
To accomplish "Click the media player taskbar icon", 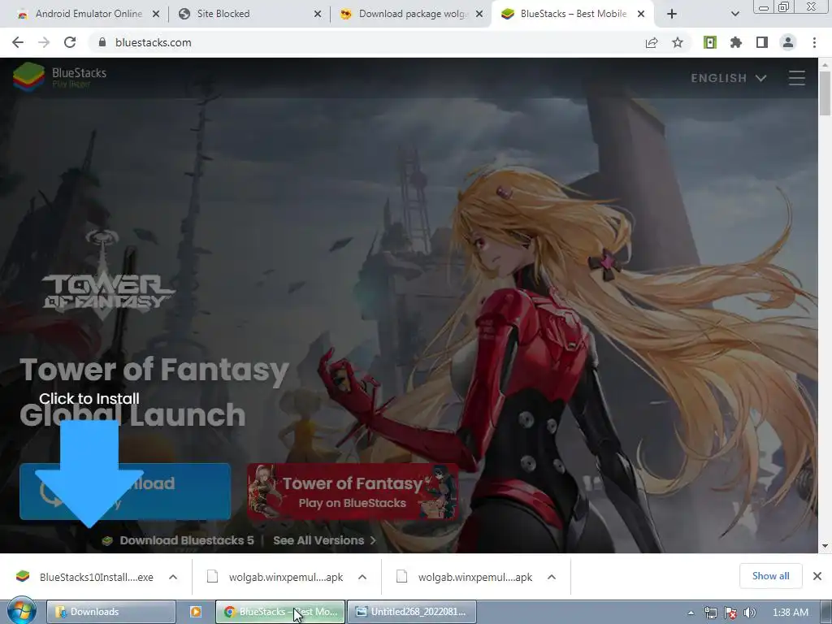I will click(x=195, y=612).
